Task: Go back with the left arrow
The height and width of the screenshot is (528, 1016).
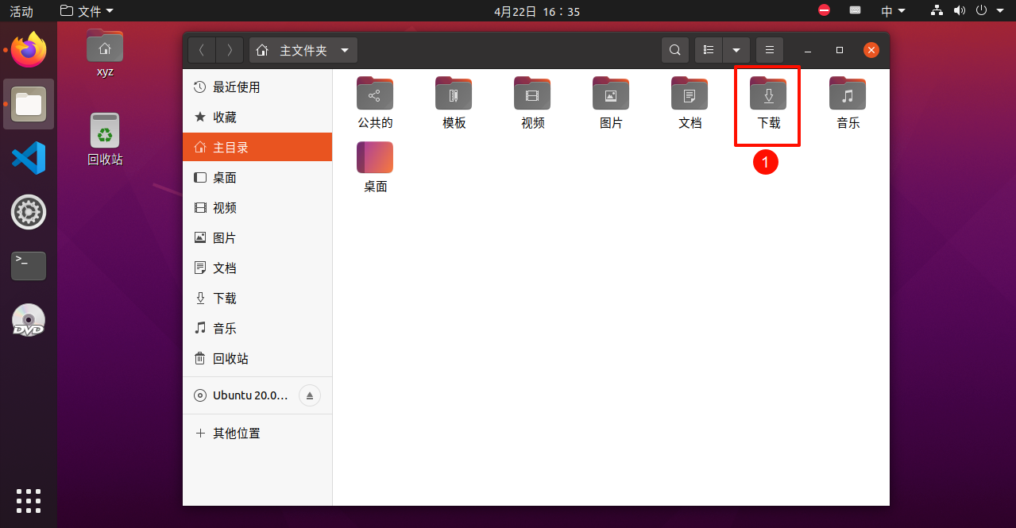Action: point(202,50)
